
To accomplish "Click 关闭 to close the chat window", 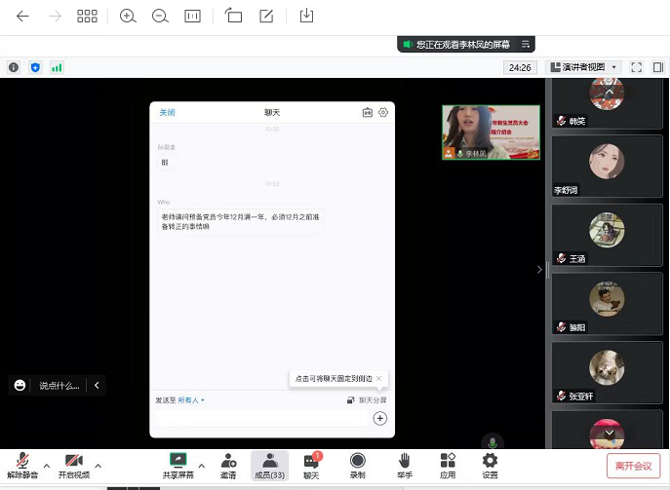I will pos(168,112).
